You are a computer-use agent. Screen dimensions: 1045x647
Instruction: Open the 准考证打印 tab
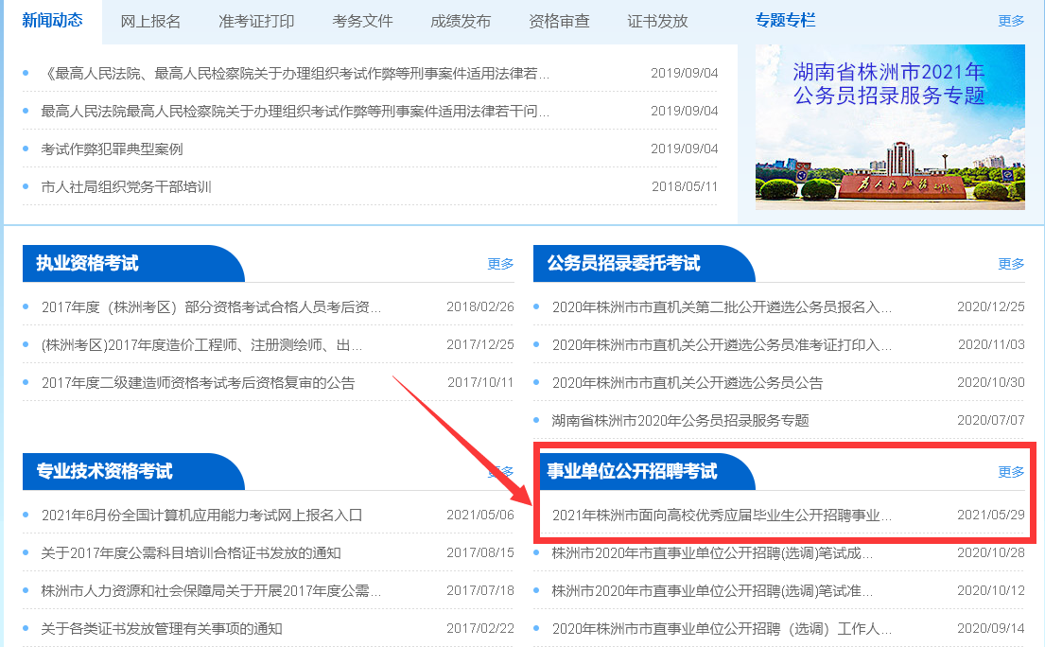tap(256, 21)
